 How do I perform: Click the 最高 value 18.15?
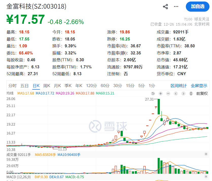pyautogui.click(x=24, y=32)
